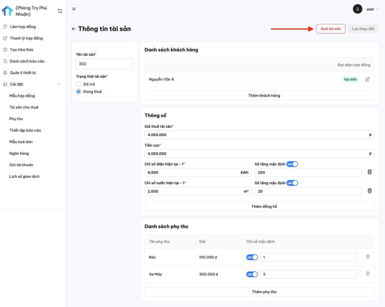The image size is (385, 307).
Task: Collapse the Cài đặt menu section
Action: 59,84
